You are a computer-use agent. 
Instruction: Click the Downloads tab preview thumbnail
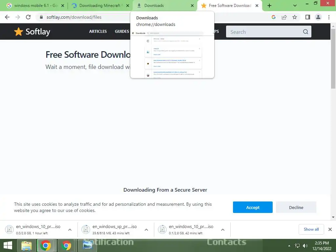tap(172, 54)
